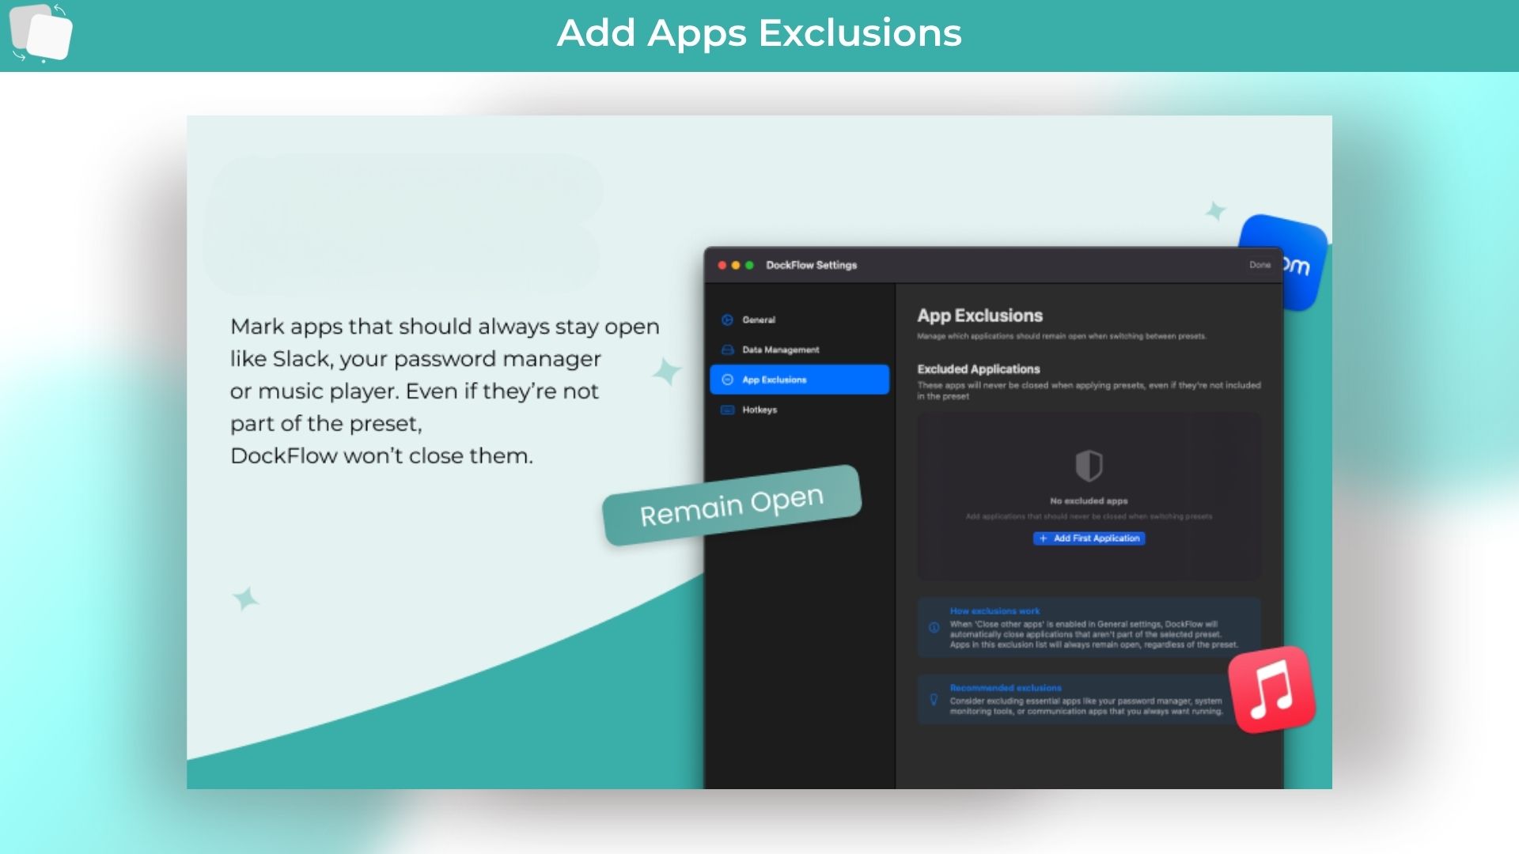Screen dimensions: 1519x854
Task: Click the No excluded apps placeholder text
Action: pyautogui.click(x=1089, y=501)
